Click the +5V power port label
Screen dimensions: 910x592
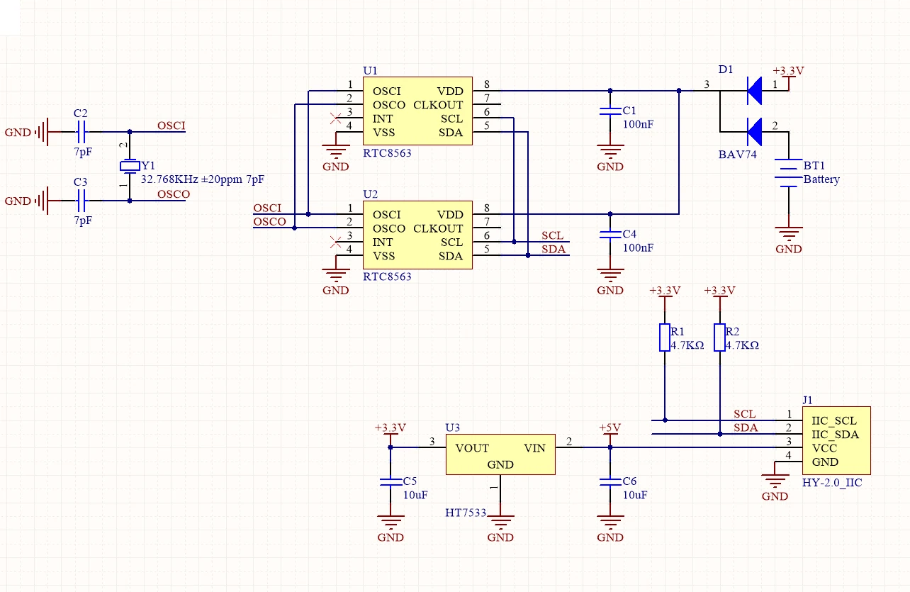coord(610,428)
